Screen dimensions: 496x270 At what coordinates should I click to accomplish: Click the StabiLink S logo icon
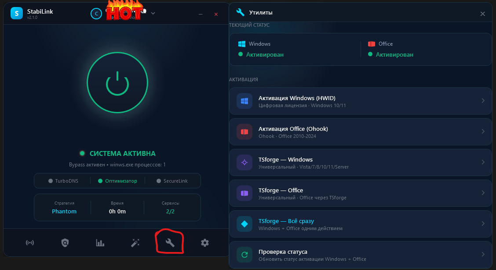(x=17, y=13)
